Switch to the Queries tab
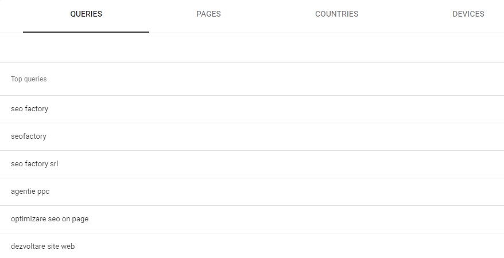 click(86, 14)
